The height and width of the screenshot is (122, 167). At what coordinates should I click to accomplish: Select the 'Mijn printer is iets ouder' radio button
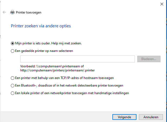coord(12,43)
